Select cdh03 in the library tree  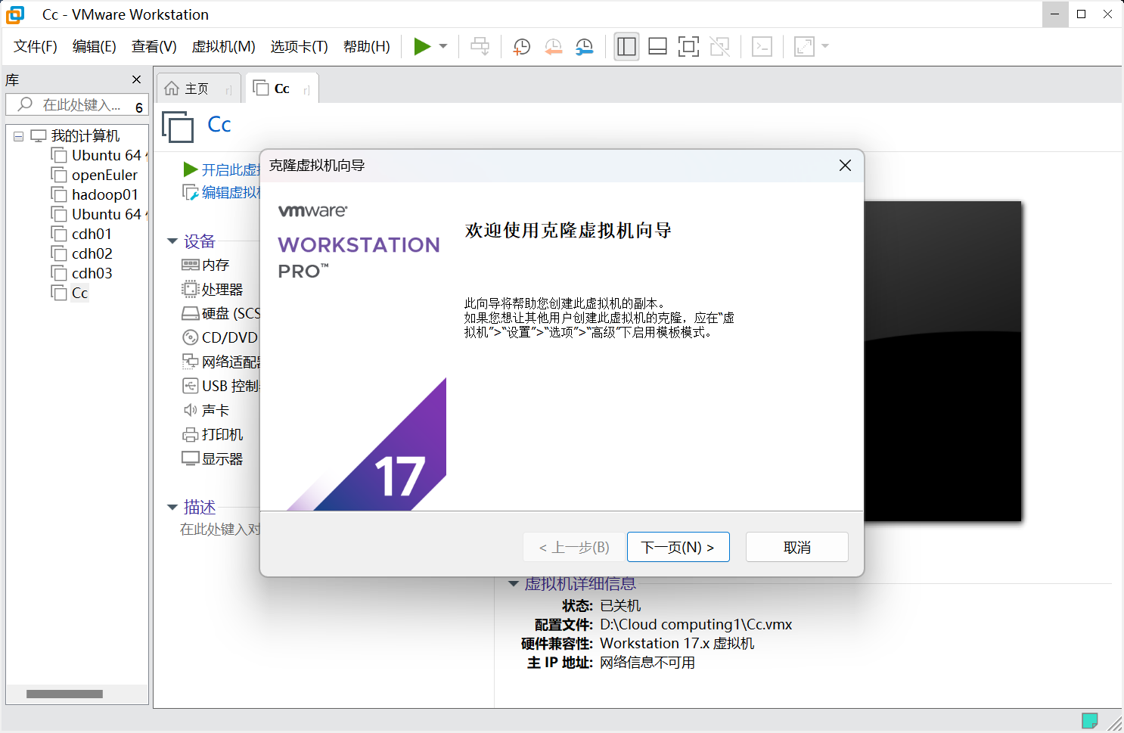82,273
